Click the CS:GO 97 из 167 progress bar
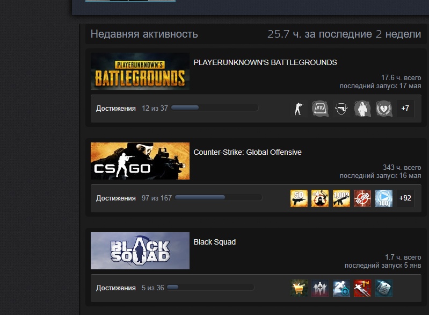 tap(219, 197)
